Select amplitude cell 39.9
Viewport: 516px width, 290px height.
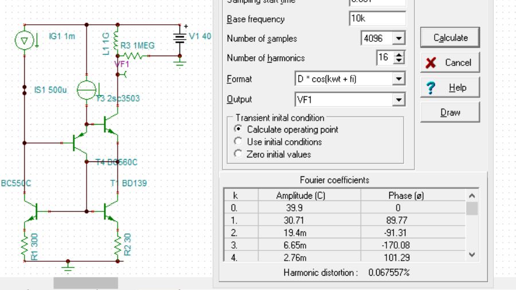(310, 208)
